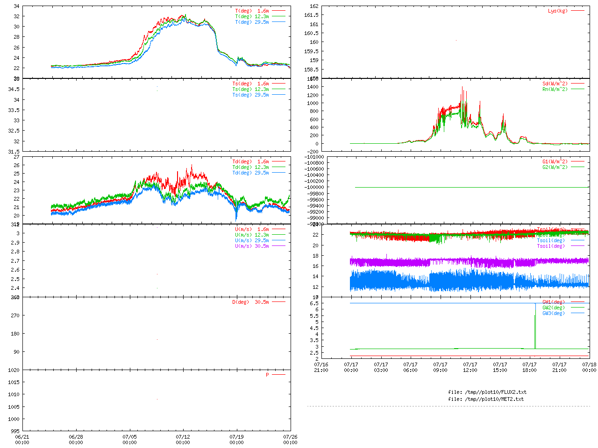The image size is (598, 448).
Task: Click the FLUX2.txt file path text
Action: pos(487,392)
